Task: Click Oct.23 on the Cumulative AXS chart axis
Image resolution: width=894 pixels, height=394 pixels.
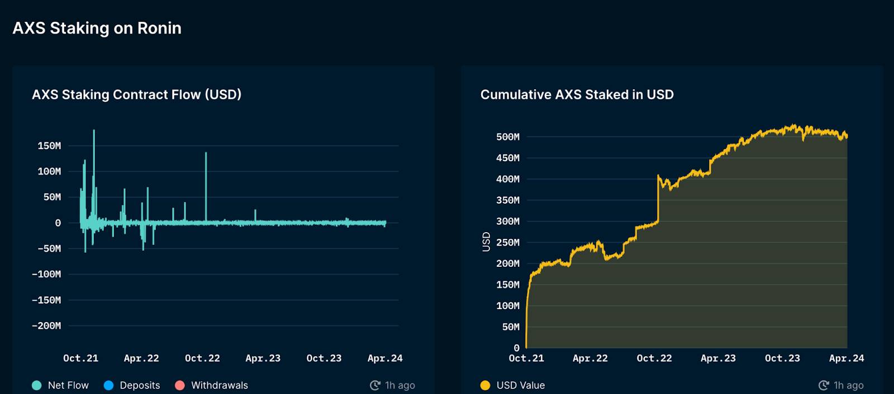Action: (x=782, y=358)
